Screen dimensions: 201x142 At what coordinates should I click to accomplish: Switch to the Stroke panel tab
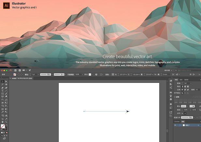pyautogui.click(x=177, y=80)
